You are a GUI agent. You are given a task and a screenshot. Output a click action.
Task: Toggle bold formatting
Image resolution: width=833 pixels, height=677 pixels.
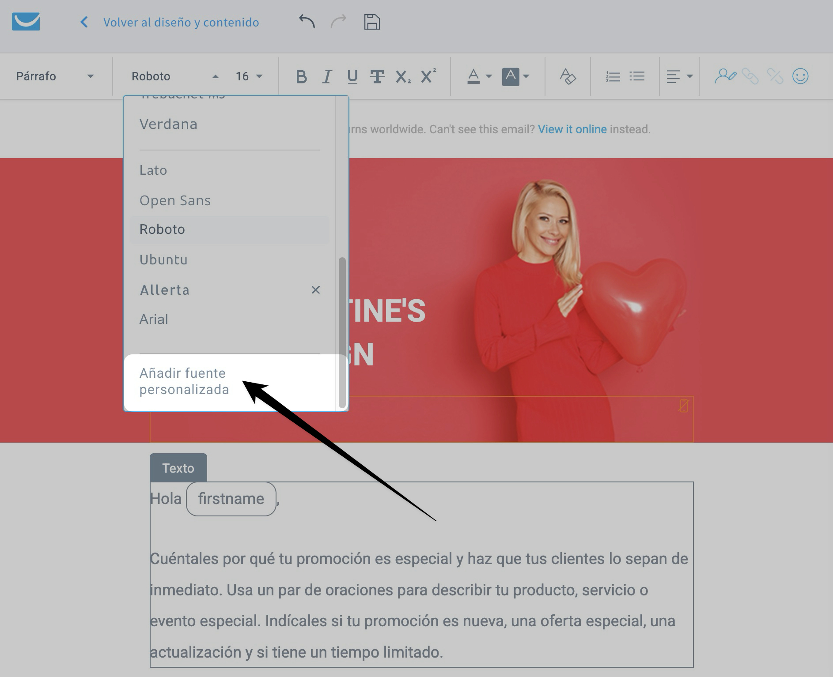tap(302, 76)
